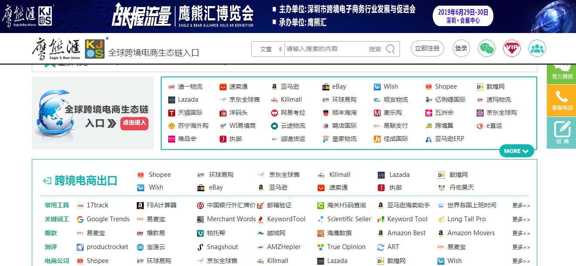
Task: Select the 爆款 category label
Action: 51,233
